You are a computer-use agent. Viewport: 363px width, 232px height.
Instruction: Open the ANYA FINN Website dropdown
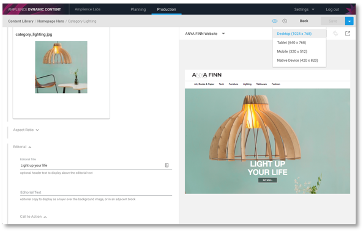[x=205, y=34]
